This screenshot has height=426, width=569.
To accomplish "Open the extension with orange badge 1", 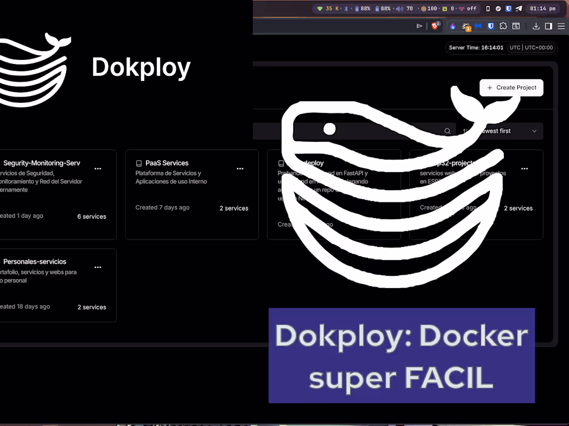I will pyautogui.click(x=466, y=26).
